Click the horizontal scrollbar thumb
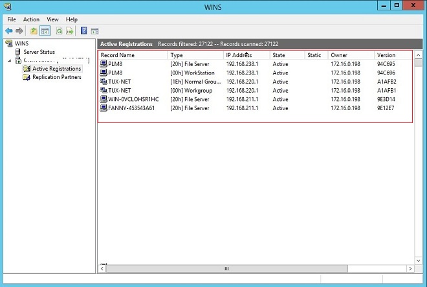The height and width of the screenshot is (287, 427). (227, 268)
